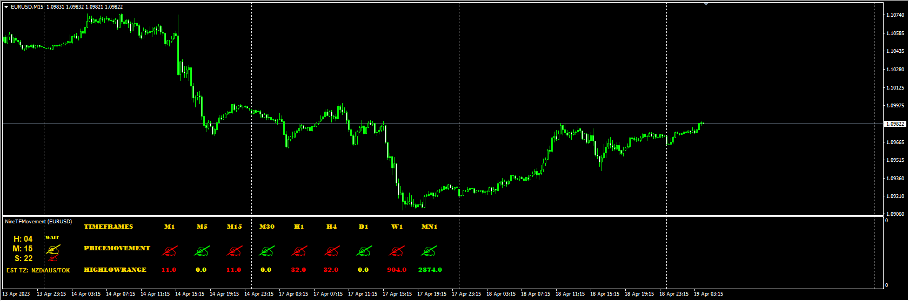Click the chart shift triangle marker at top
Viewport: 909px width, 301px height.
coord(706,4)
